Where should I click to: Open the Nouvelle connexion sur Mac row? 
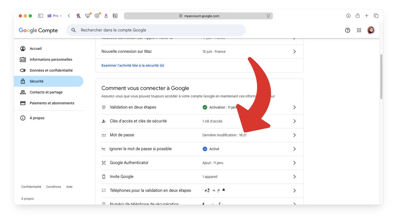(199, 52)
